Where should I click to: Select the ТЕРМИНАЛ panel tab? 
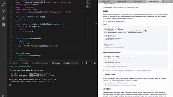click(56, 63)
